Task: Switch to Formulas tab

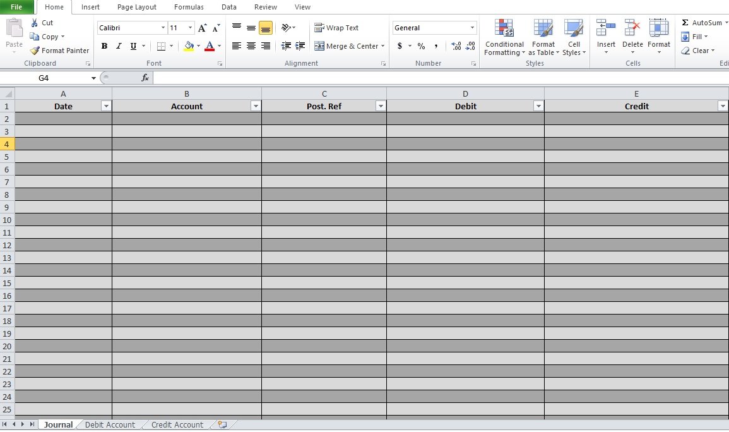Action: pos(189,7)
